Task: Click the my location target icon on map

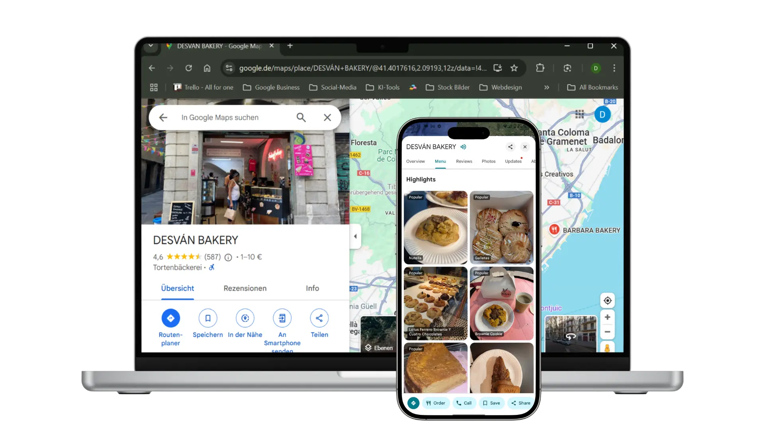Action: point(607,301)
